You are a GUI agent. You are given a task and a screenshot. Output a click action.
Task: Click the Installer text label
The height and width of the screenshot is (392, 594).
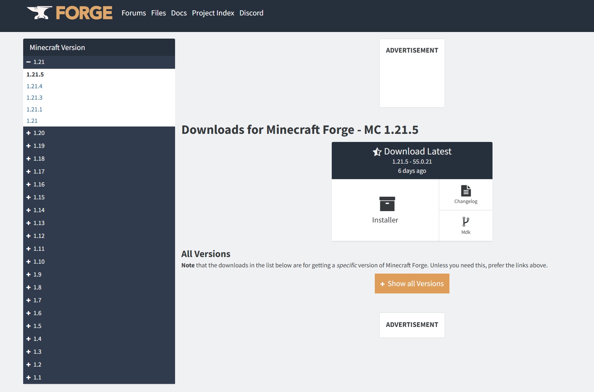385,220
